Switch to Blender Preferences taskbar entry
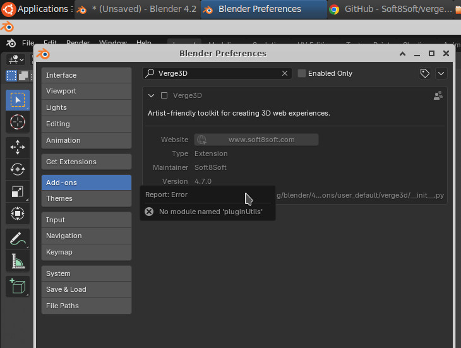 point(264,9)
